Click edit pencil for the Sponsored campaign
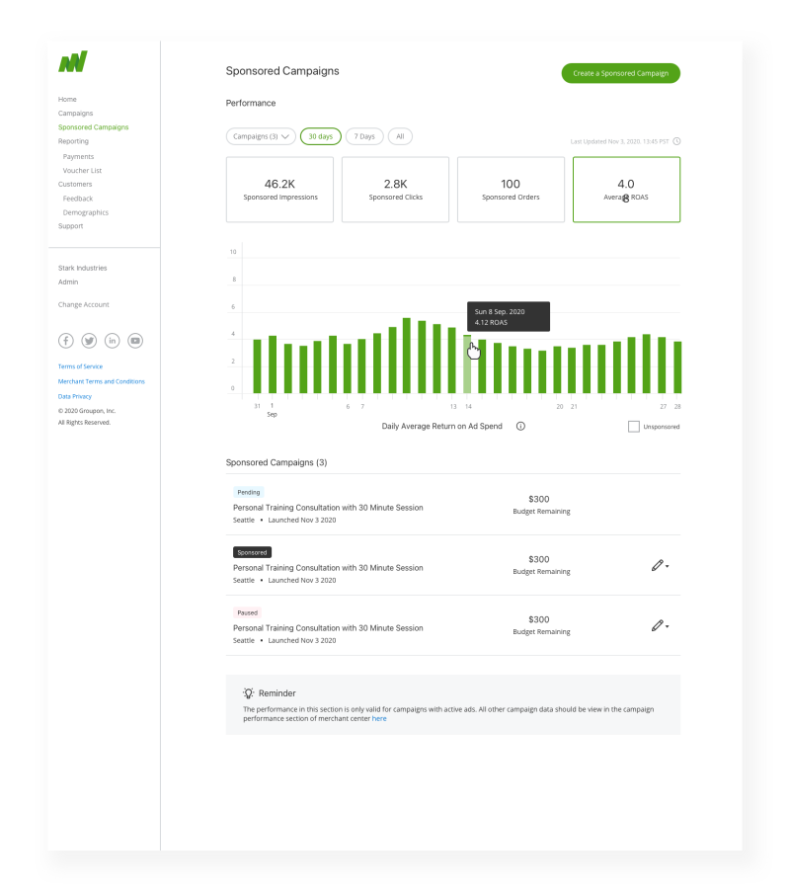790x891 pixels. 658,565
